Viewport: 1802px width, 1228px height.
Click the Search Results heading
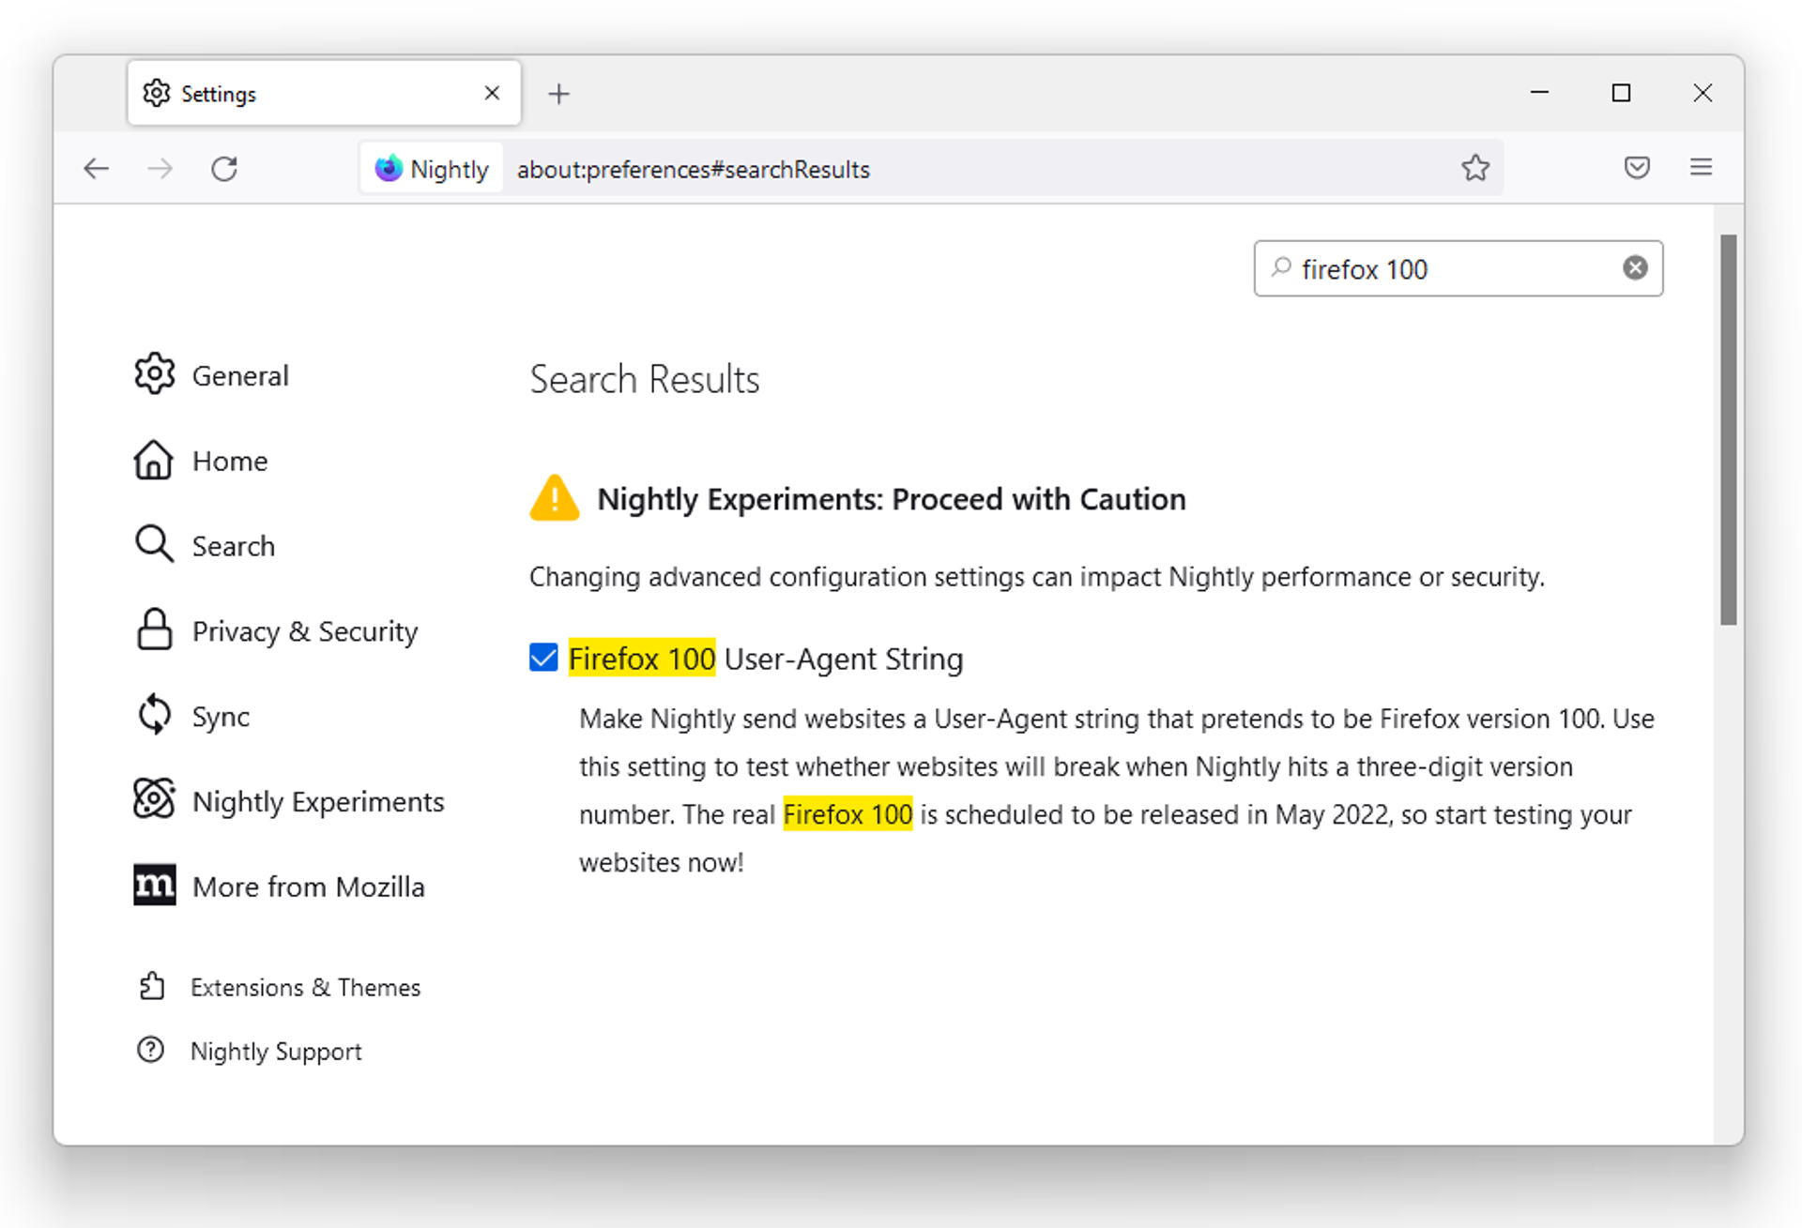(x=645, y=379)
